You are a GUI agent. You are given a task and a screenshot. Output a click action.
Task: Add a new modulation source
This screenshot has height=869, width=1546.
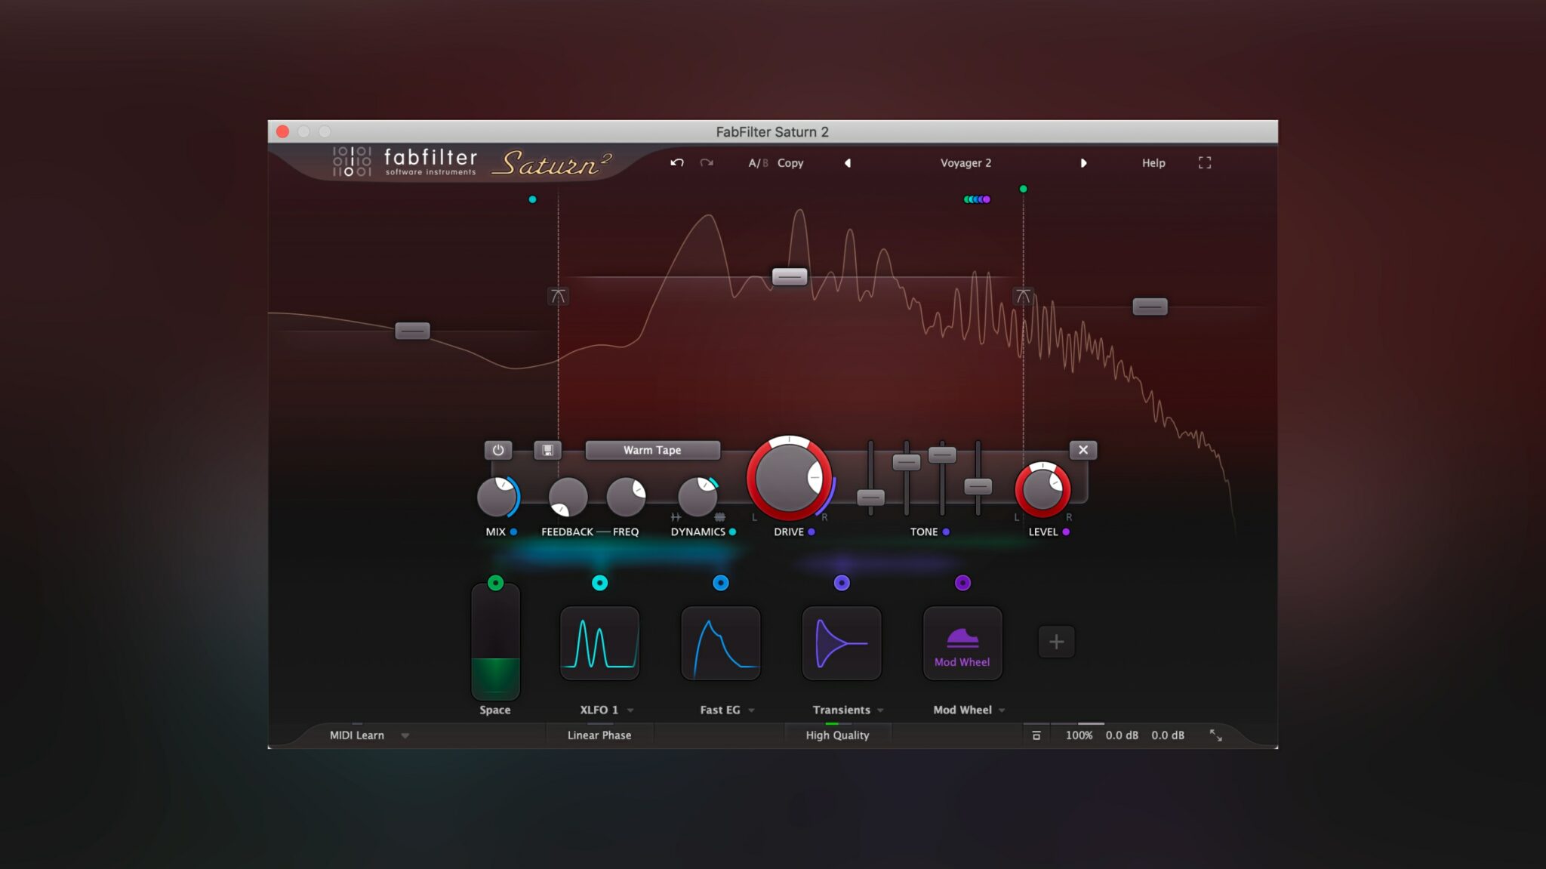[1056, 642]
